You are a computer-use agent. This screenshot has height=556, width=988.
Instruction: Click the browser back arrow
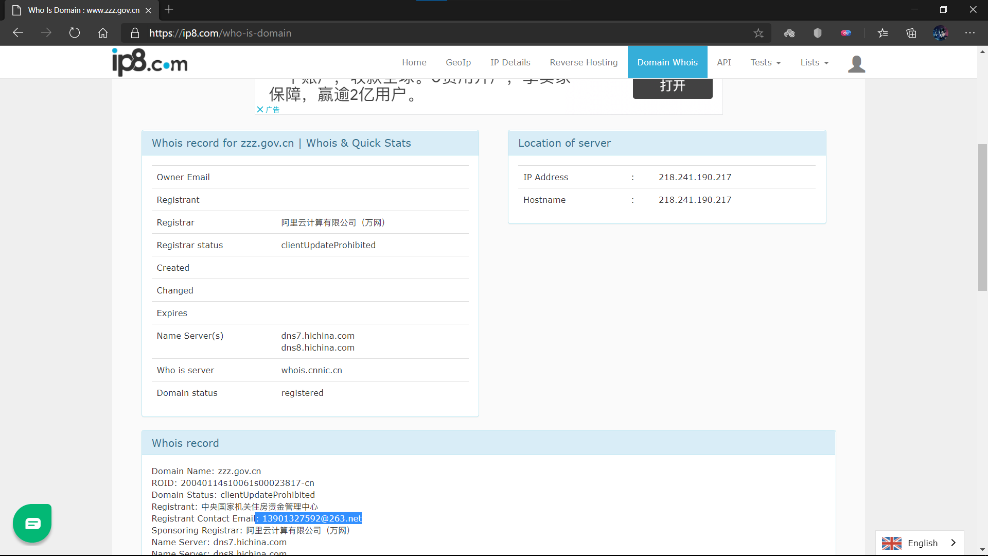(19, 33)
